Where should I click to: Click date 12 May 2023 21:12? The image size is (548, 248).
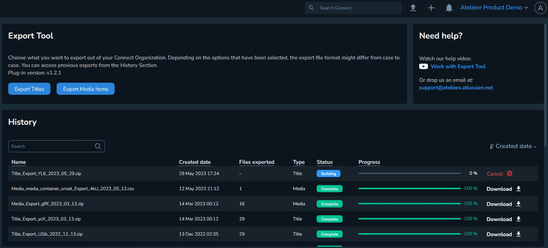click(x=199, y=189)
